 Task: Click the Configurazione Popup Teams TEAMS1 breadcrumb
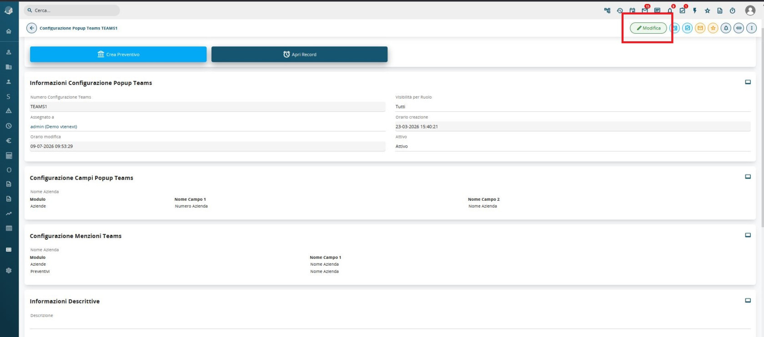point(78,28)
